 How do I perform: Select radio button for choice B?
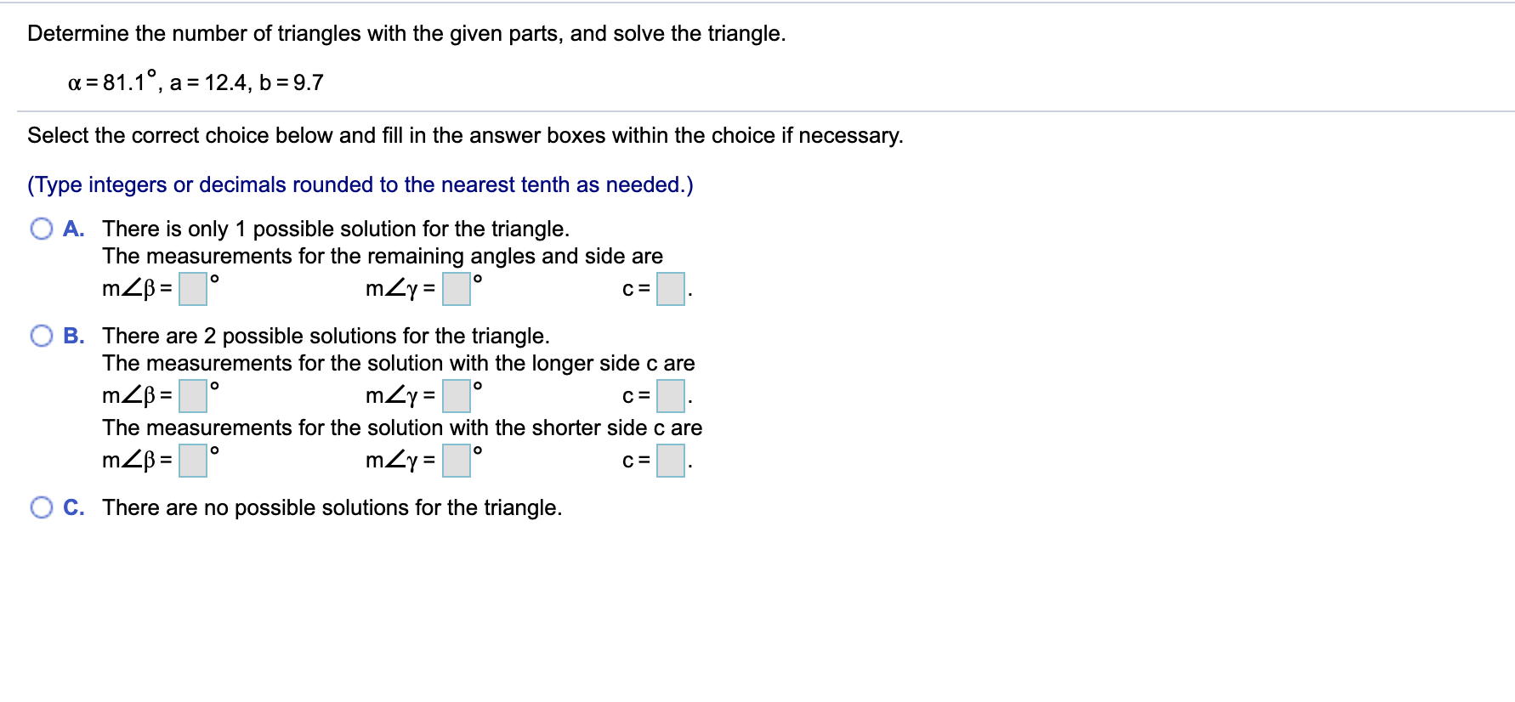42,335
